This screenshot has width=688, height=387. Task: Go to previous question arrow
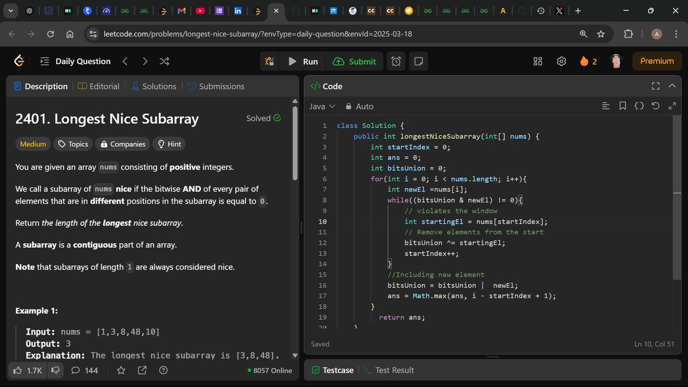(x=125, y=61)
